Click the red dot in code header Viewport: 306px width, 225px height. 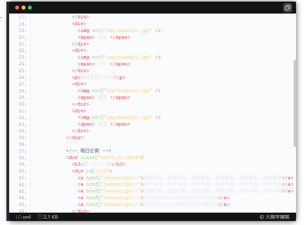[17, 8]
